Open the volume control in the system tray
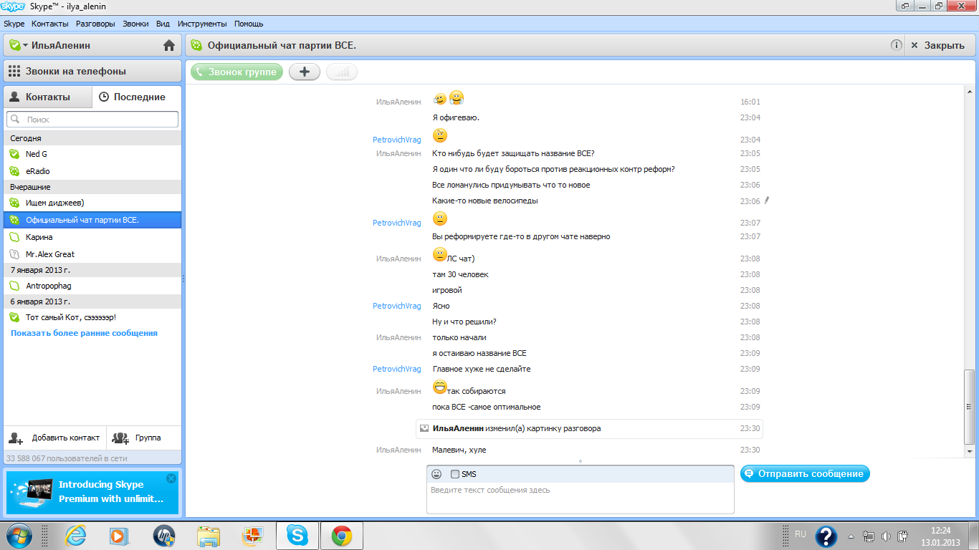Screen dimensions: 979x550 [x=887, y=536]
